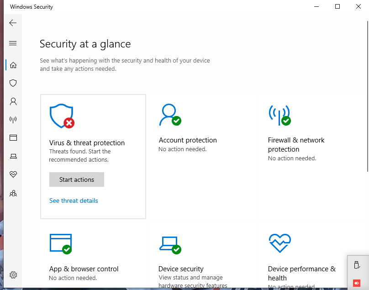Open Firewall & network protection heading
The width and height of the screenshot is (369, 290).
coord(296,144)
